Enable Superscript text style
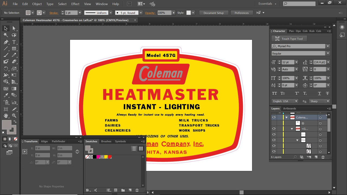This screenshot has height=195, width=347. (x=297, y=93)
